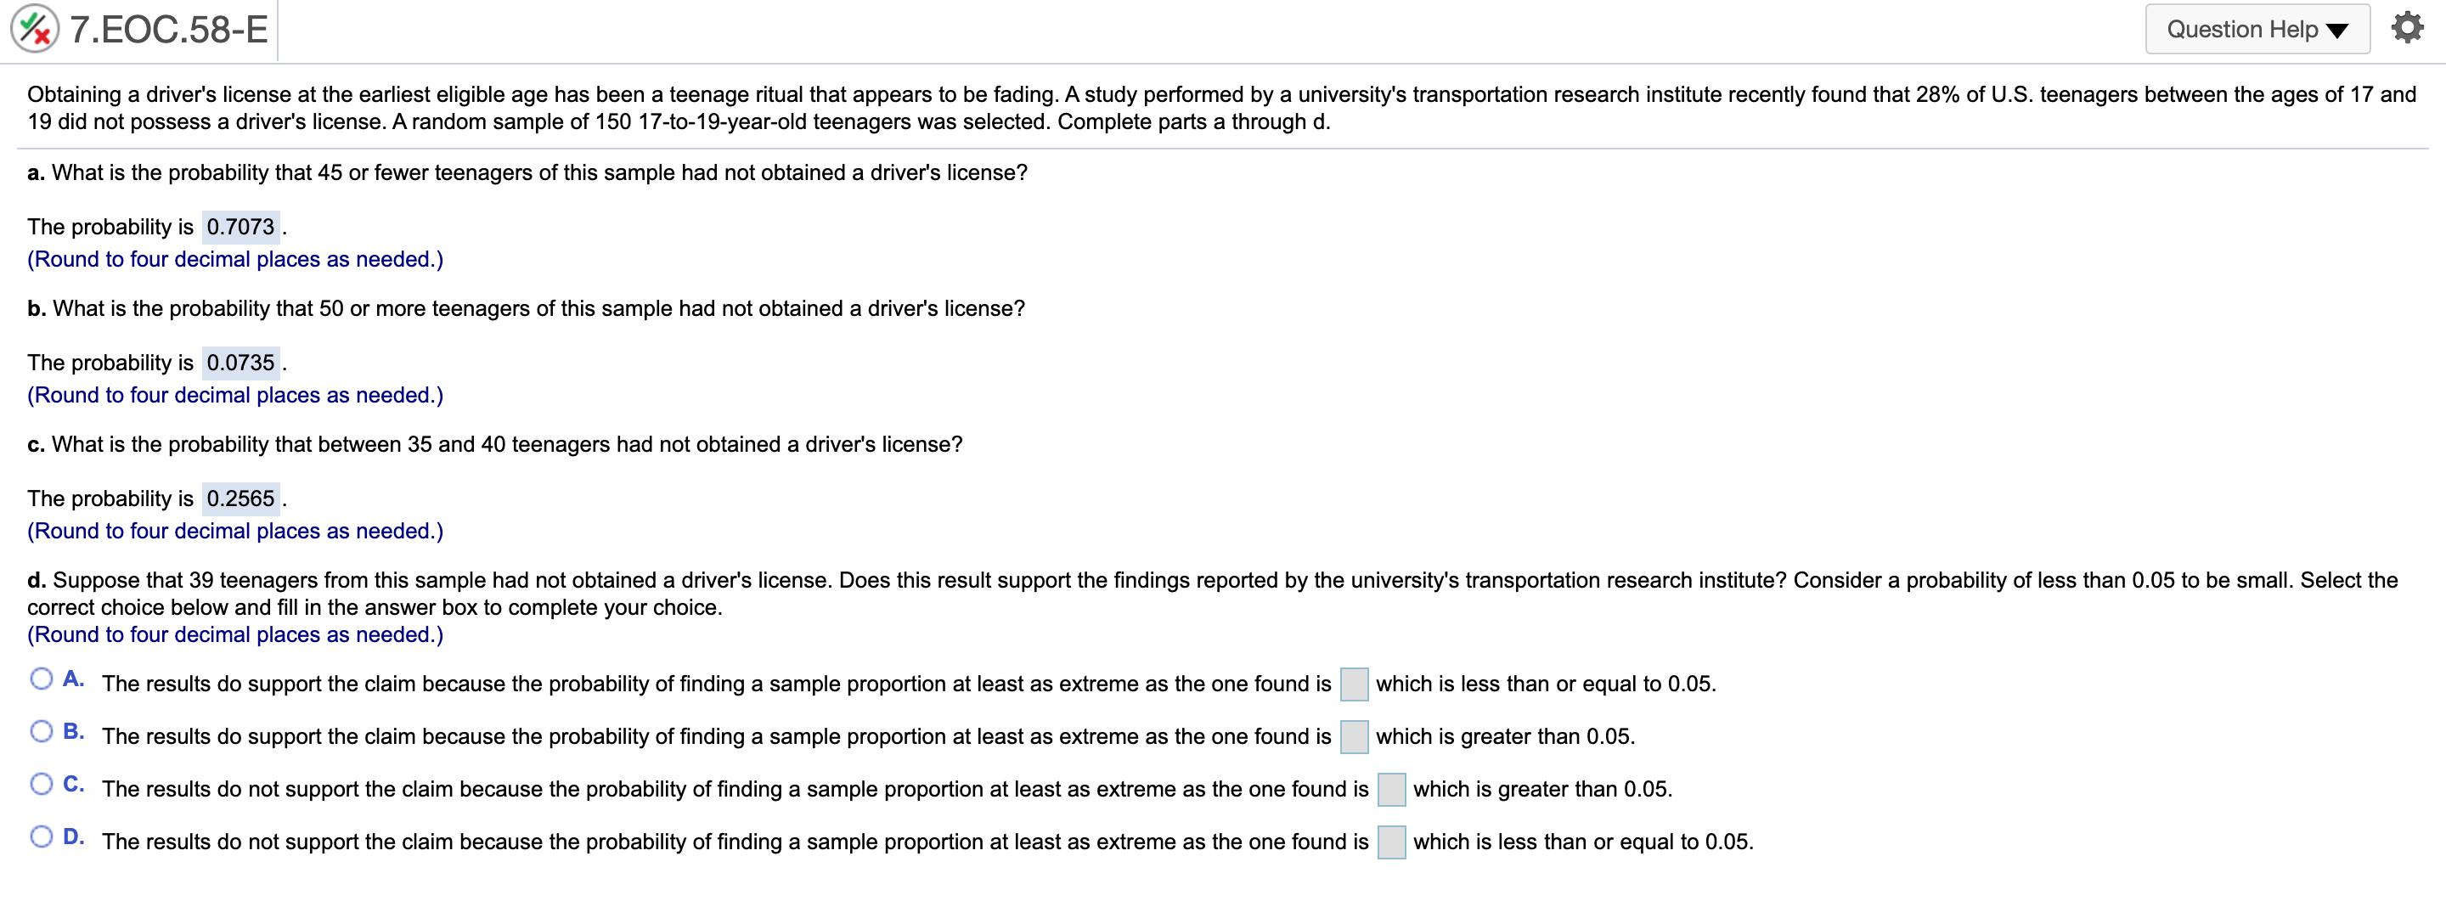Open the Question Help menu
This screenshot has height=918, width=2446.
coord(2258,30)
